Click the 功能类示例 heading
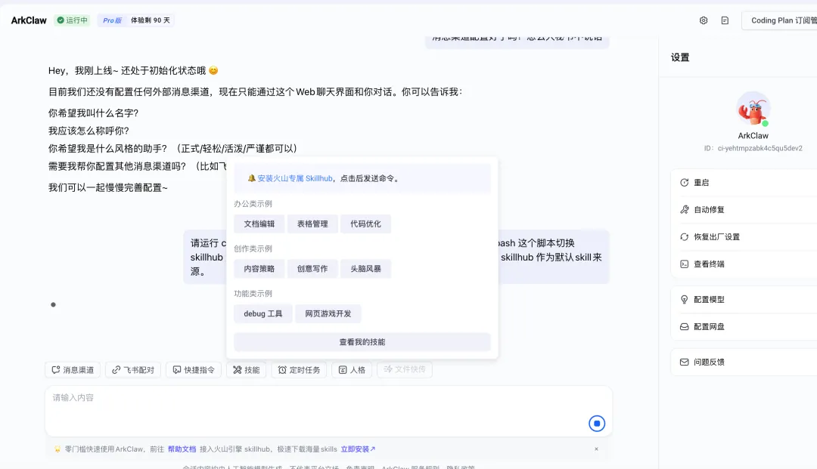 253,293
